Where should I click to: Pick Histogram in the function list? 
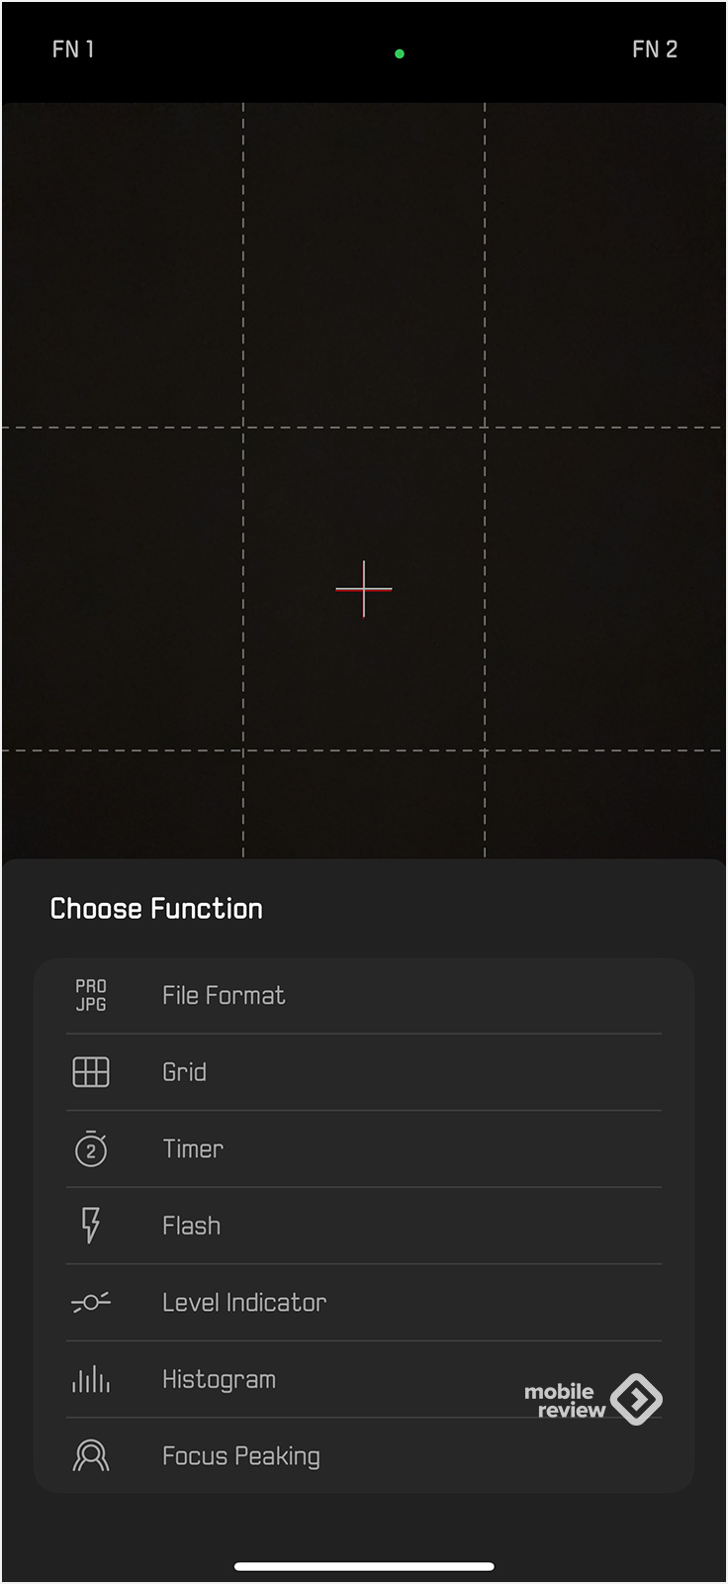364,1379
